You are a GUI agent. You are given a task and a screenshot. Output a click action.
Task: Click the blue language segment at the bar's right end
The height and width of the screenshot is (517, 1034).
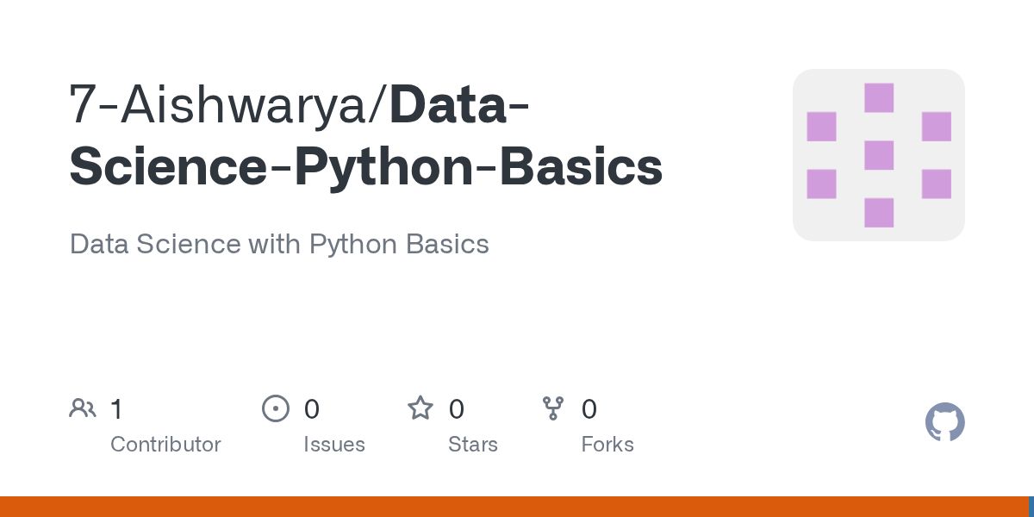coord(1031,507)
